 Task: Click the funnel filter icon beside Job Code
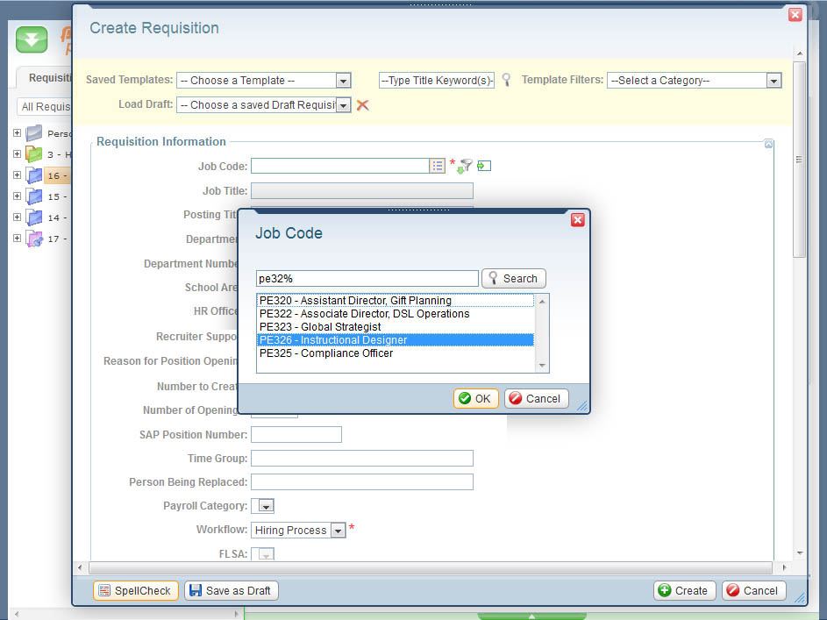(466, 166)
